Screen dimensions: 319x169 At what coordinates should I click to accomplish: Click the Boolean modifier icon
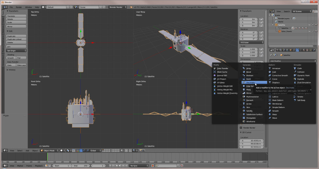tap(243, 76)
